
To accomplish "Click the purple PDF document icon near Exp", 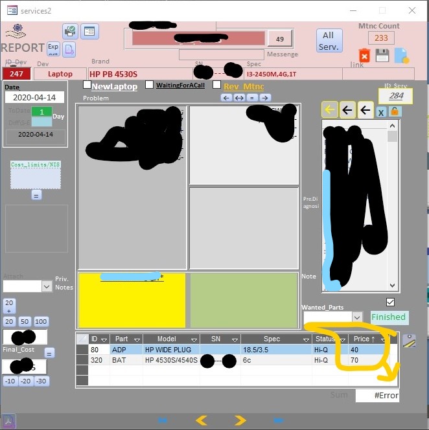I will [x=69, y=50].
